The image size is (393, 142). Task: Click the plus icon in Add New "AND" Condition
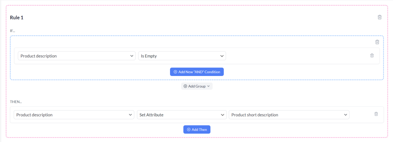(175, 72)
